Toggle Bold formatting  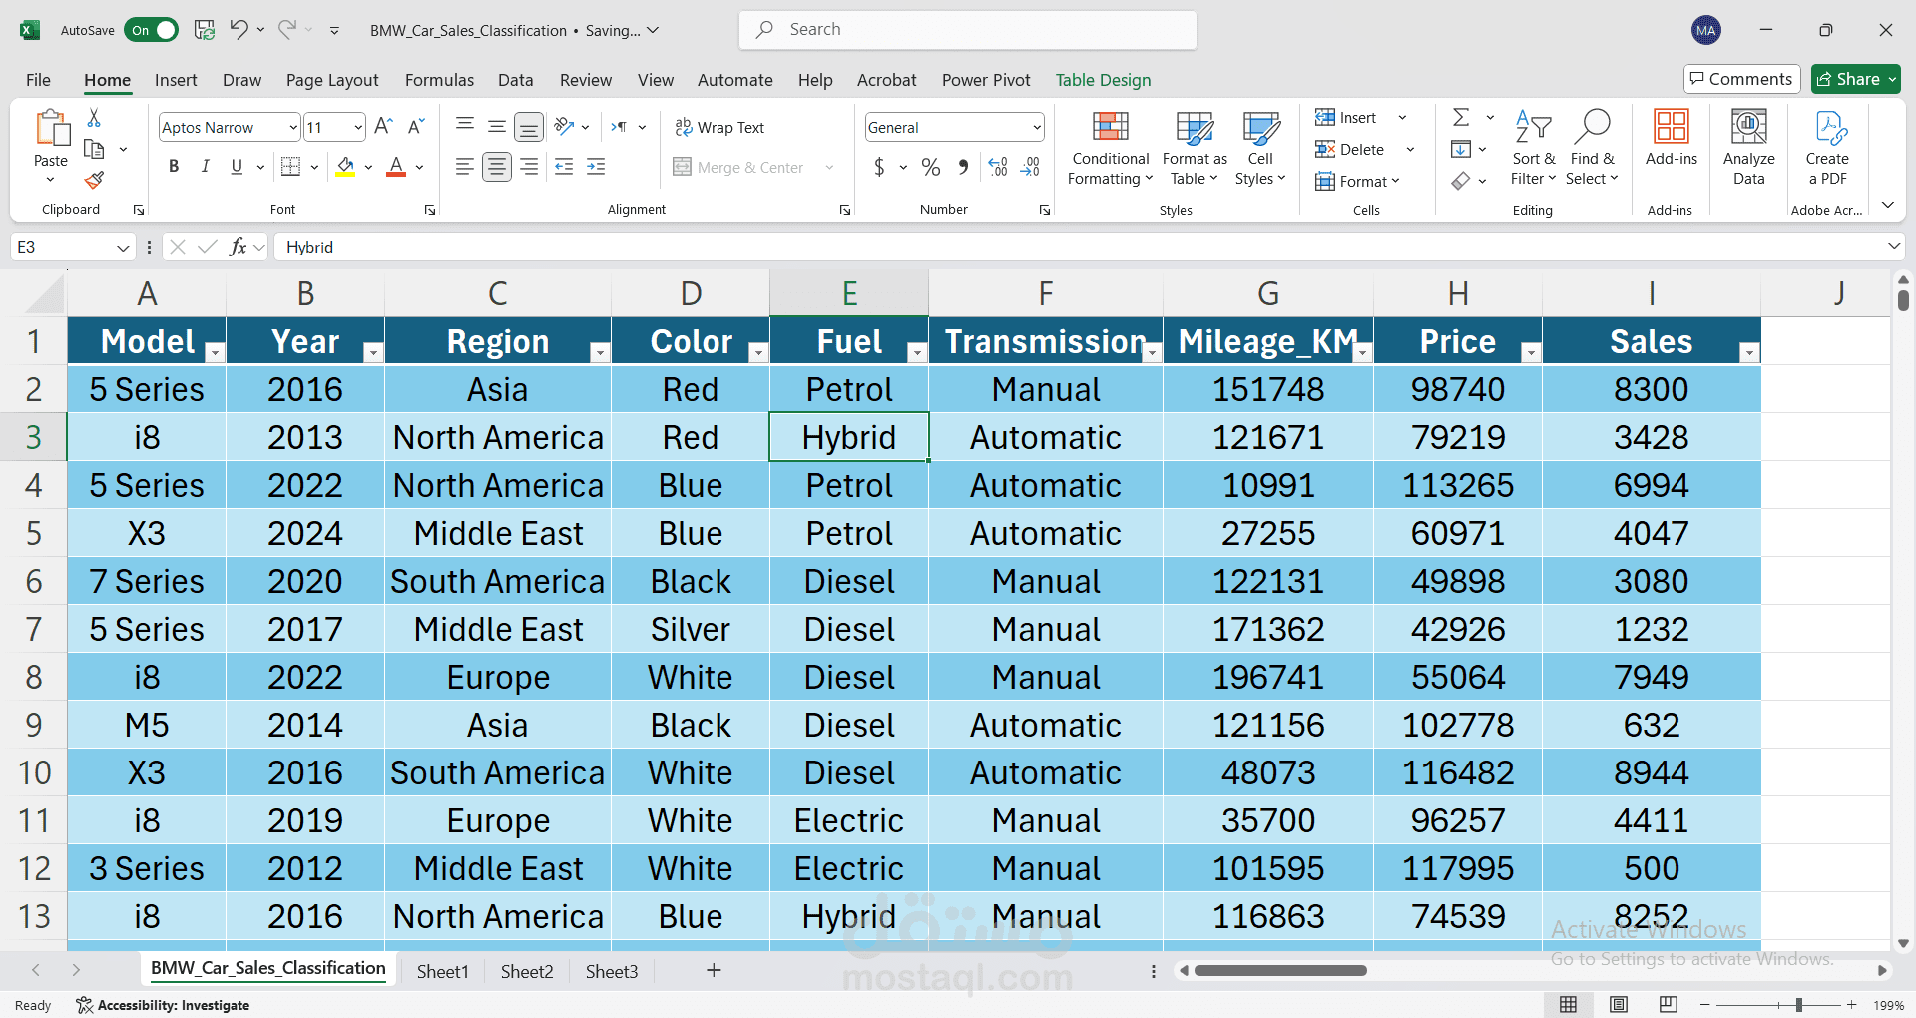coord(174,167)
